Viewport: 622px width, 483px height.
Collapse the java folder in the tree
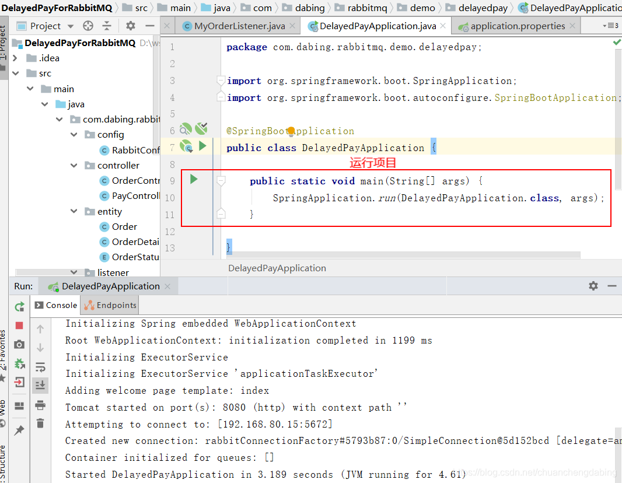(x=45, y=104)
